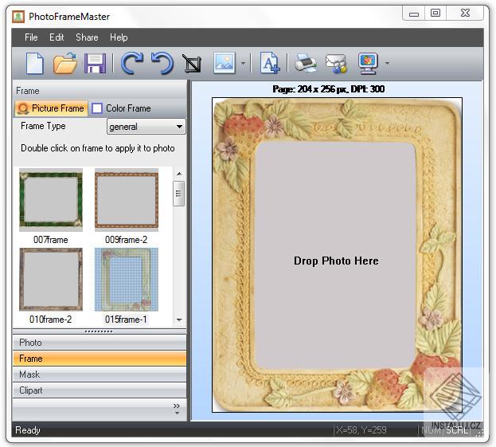Image resolution: width=496 pixels, height=447 pixels.
Task: Click the dotted panel splitter grip
Action: coord(99,331)
